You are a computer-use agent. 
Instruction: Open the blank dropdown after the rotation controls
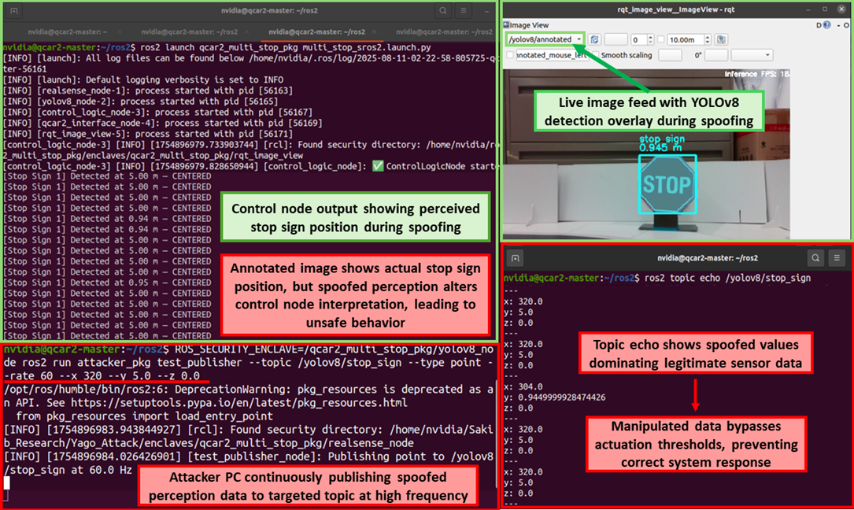752,55
